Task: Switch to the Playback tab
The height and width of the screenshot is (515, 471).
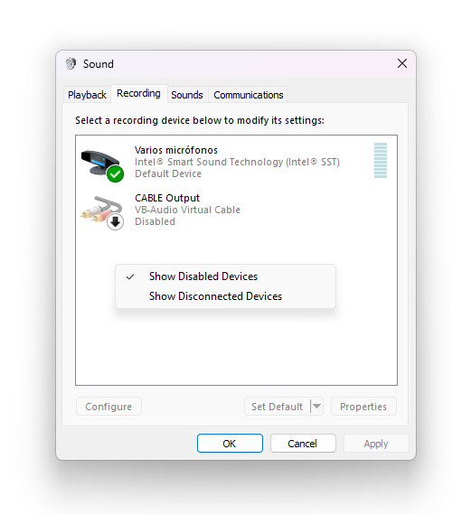Action: click(87, 95)
